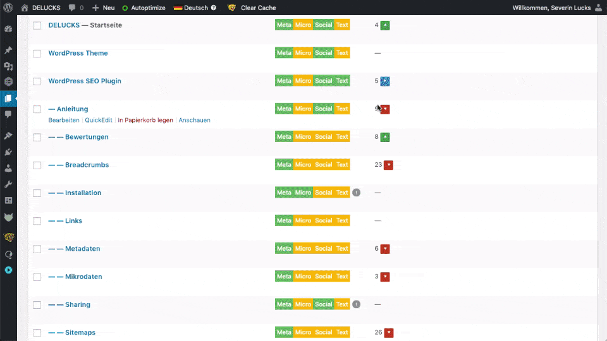Screen dimensions: 607x341
Task: Tick the Mikrodaten row checkbox
Action: click(x=37, y=277)
